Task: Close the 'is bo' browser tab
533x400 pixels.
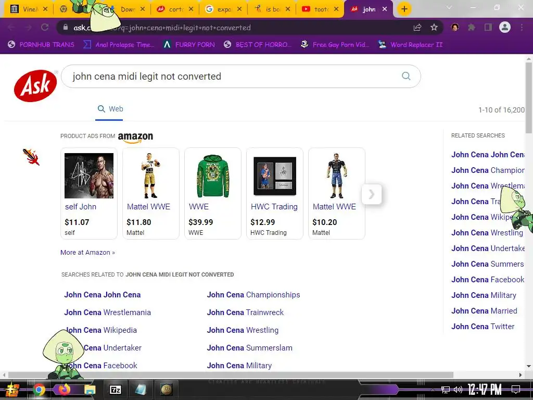Action: (x=287, y=9)
